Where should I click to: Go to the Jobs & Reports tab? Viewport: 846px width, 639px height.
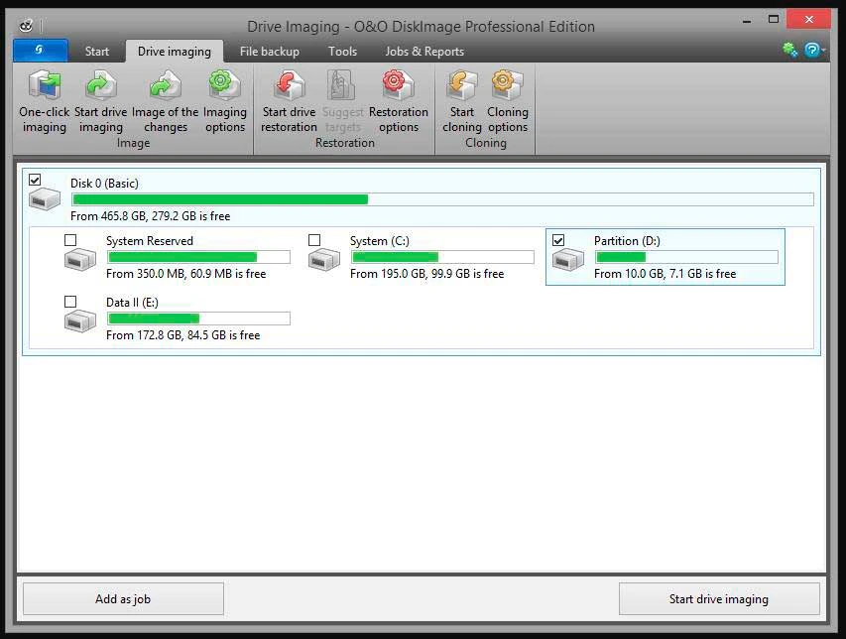[424, 52]
